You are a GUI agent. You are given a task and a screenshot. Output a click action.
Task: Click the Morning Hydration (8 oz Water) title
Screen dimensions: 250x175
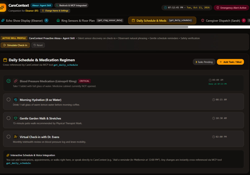[x=41, y=100]
